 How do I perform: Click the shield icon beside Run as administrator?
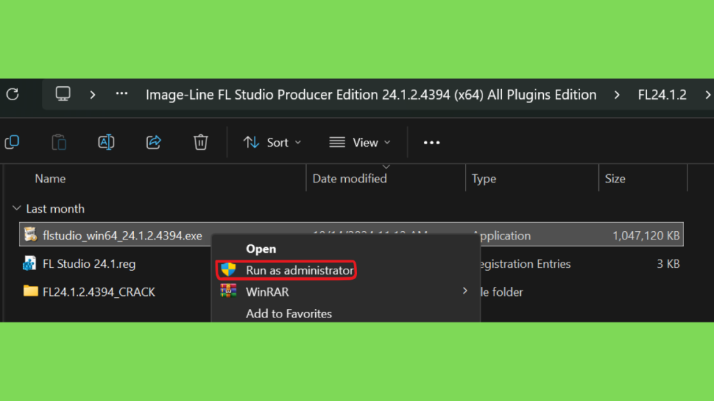[228, 269]
